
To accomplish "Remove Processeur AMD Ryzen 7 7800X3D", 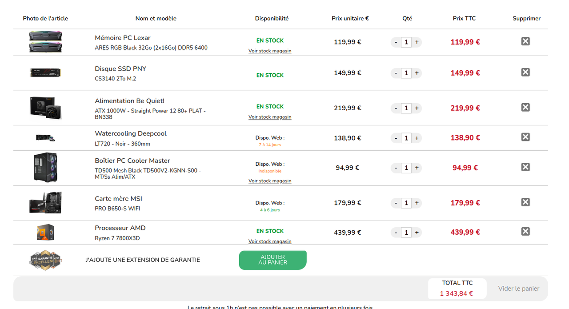I will pos(525,231).
